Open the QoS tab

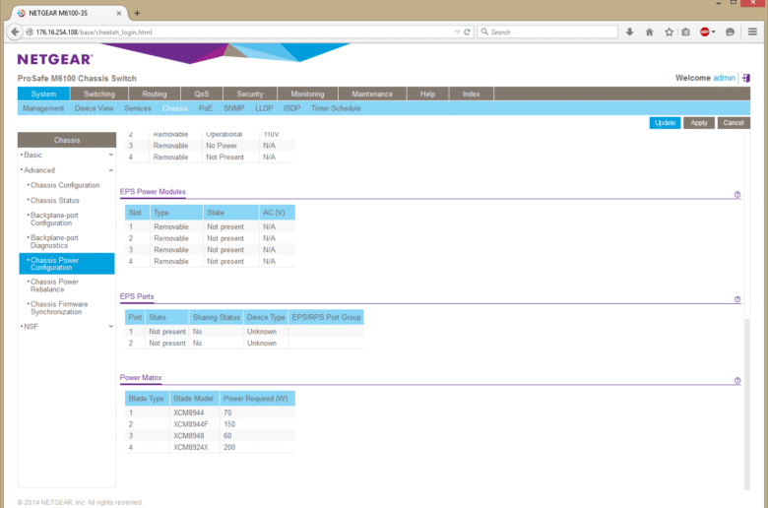(201, 94)
